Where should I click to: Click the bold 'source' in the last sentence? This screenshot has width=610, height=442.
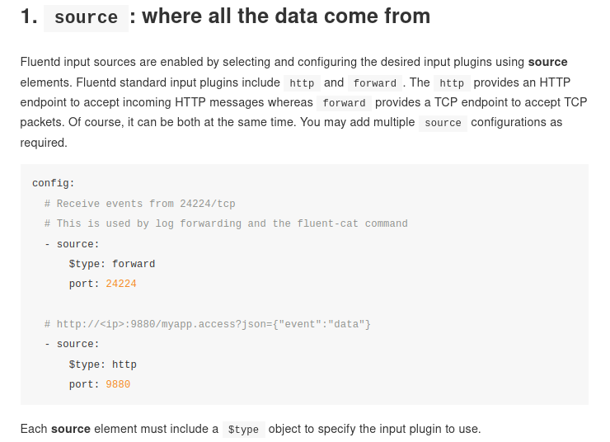point(71,429)
